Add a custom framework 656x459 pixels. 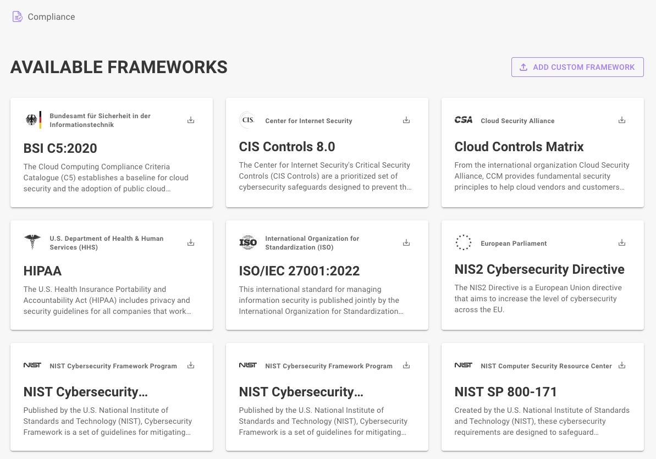point(577,67)
